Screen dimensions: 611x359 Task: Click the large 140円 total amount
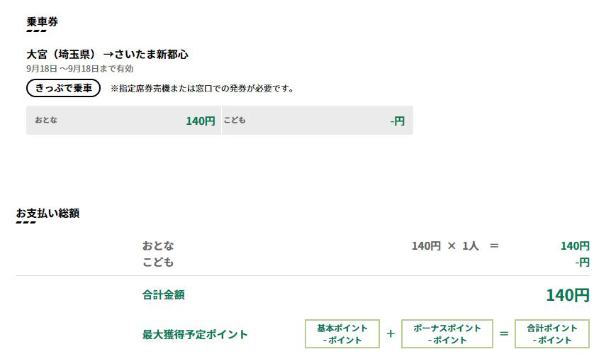click(567, 295)
